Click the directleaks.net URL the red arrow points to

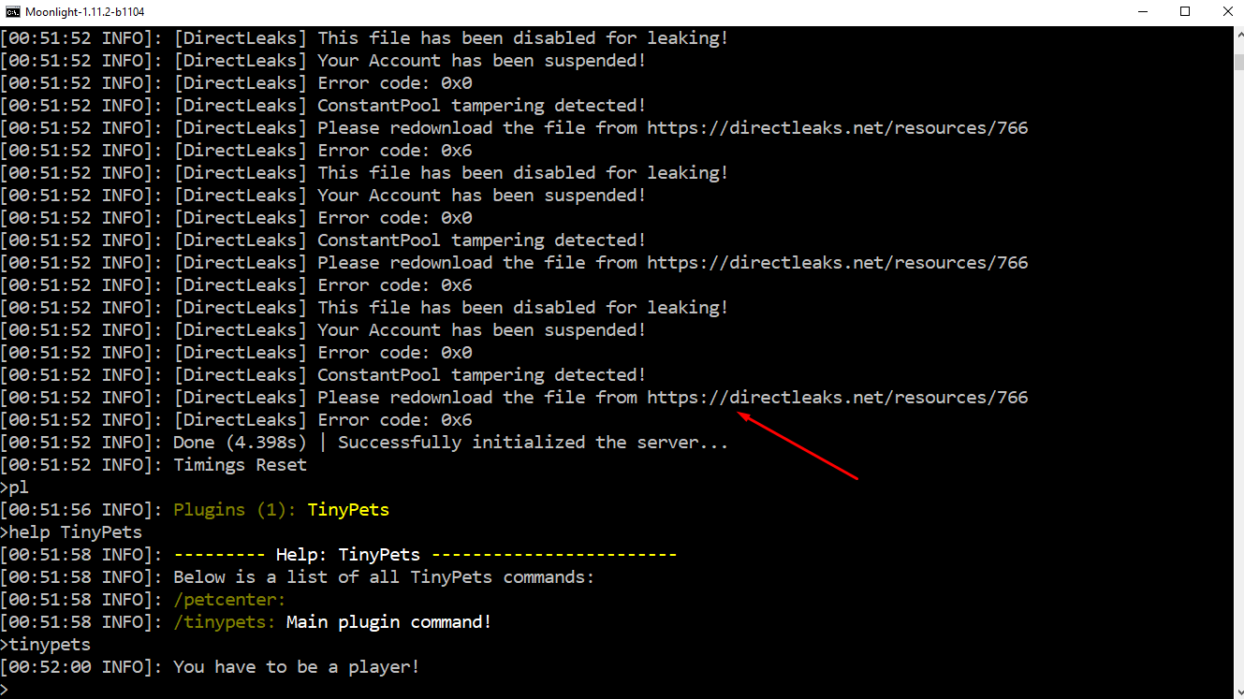point(837,398)
